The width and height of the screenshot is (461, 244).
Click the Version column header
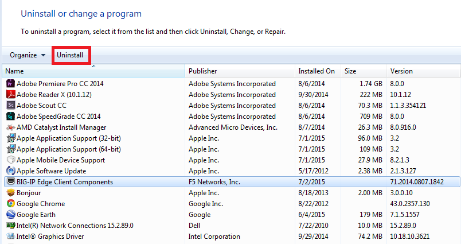coord(423,71)
